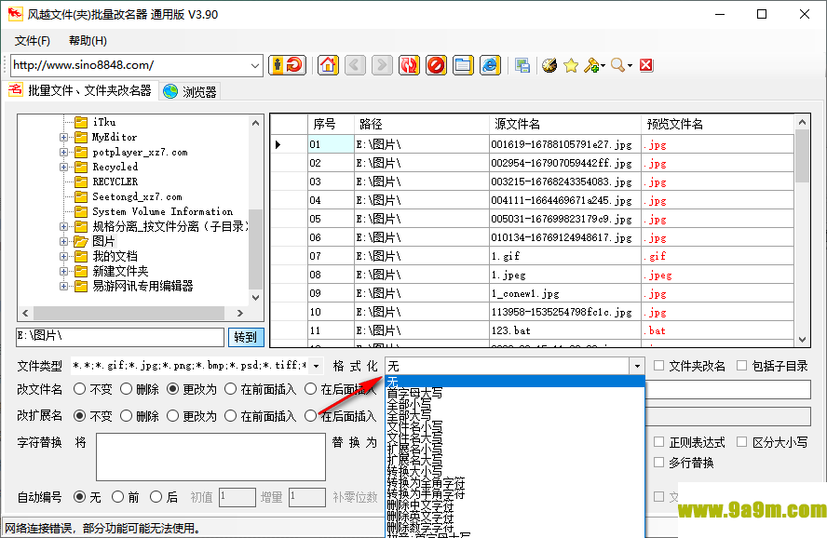
Task: Expand the 新建文件夹 tree node
Action: pos(64,272)
